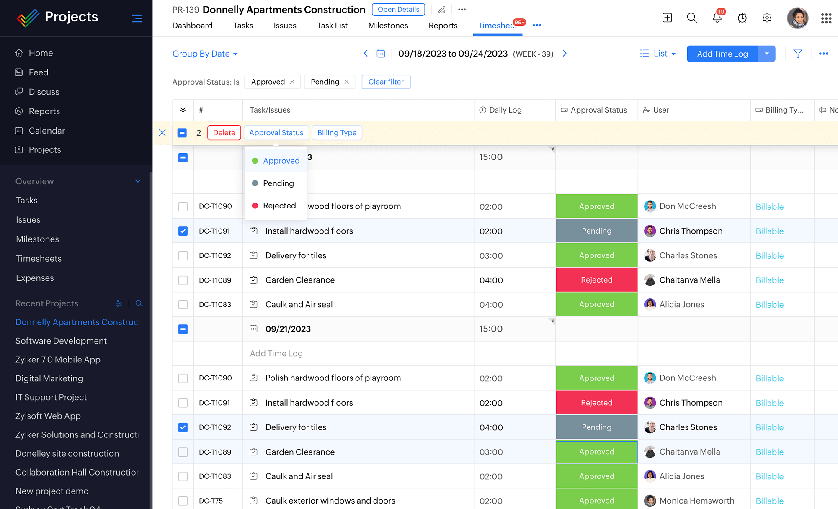Toggle the 09/21/2023 group checkbox

[x=183, y=329]
